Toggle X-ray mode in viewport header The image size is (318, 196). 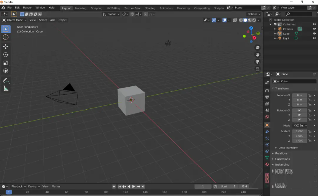[x=235, y=20]
